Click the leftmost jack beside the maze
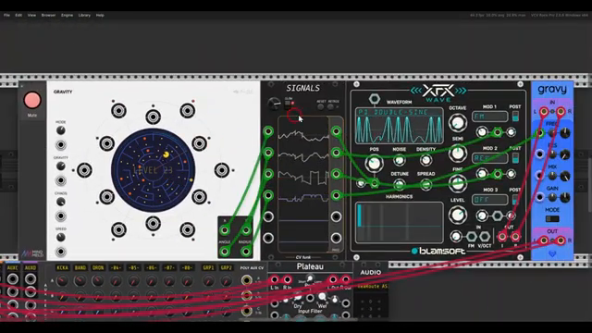Image resolution: width=592 pixels, height=333 pixels. point(84,170)
